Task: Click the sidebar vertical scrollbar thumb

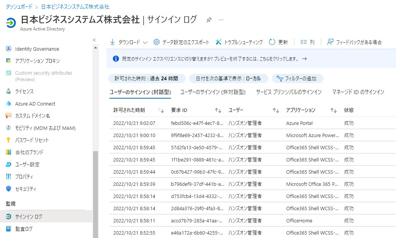Action: [x=95, y=194]
